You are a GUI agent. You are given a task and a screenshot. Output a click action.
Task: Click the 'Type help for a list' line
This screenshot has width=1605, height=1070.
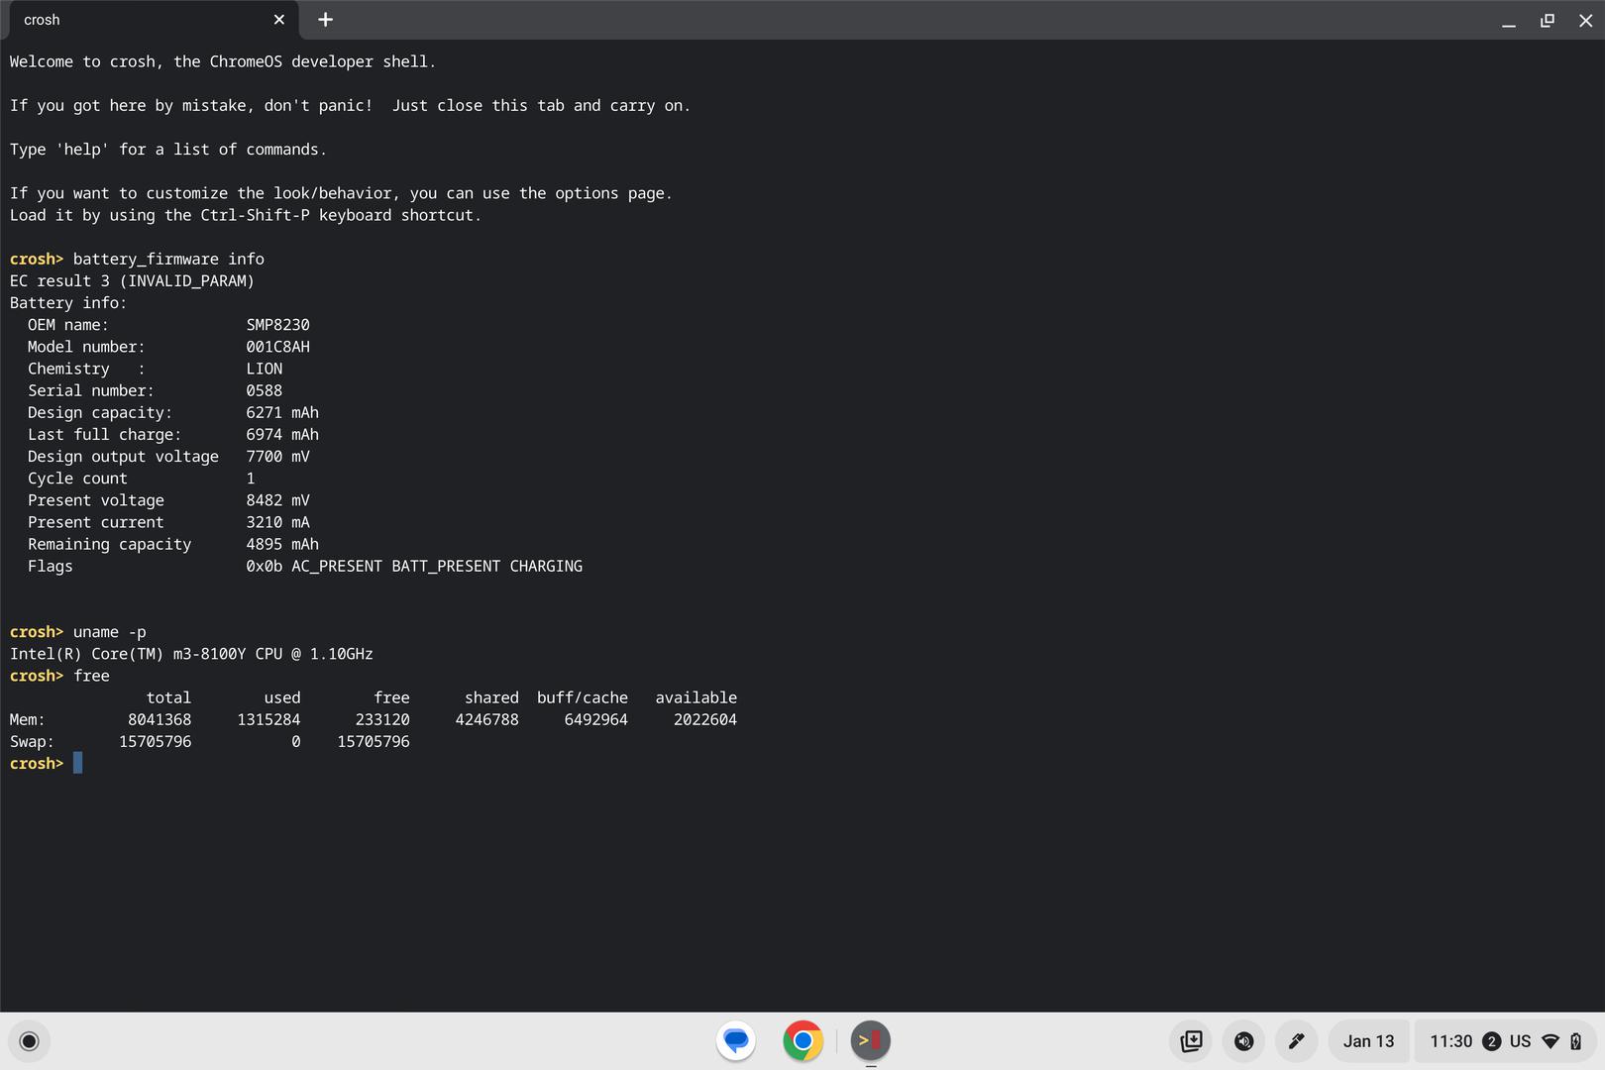click(168, 150)
